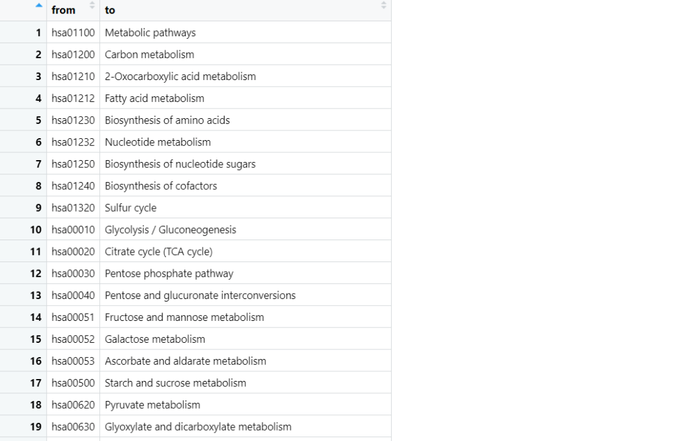Click the 'Carbon metabolism' cell
The width and height of the screenshot is (697, 441).
point(149,54)
